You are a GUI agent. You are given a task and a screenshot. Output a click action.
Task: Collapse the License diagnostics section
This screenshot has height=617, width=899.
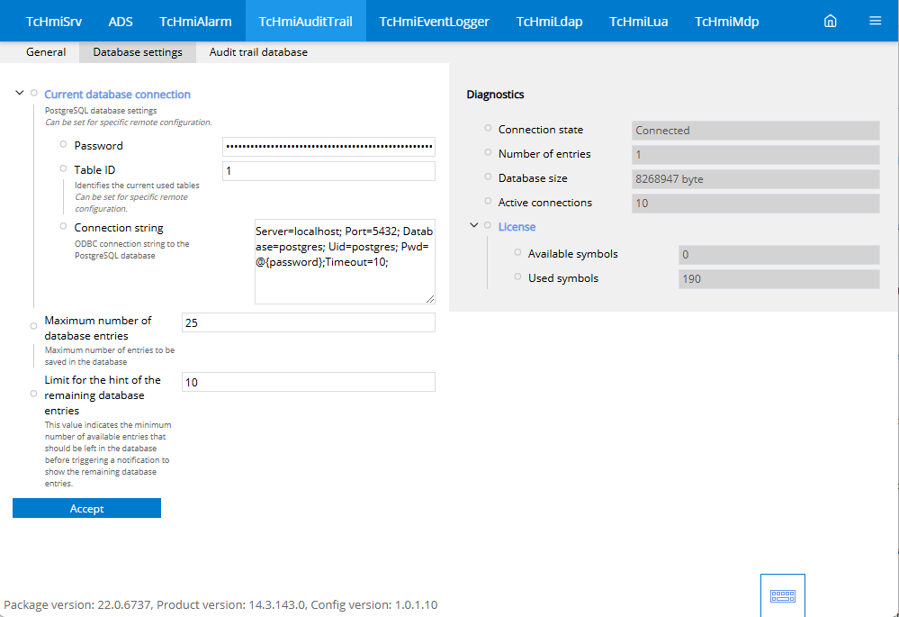click(x=474, y=225)
